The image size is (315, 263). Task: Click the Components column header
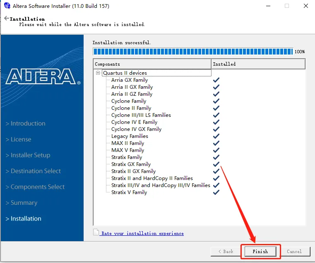point(152,64)
